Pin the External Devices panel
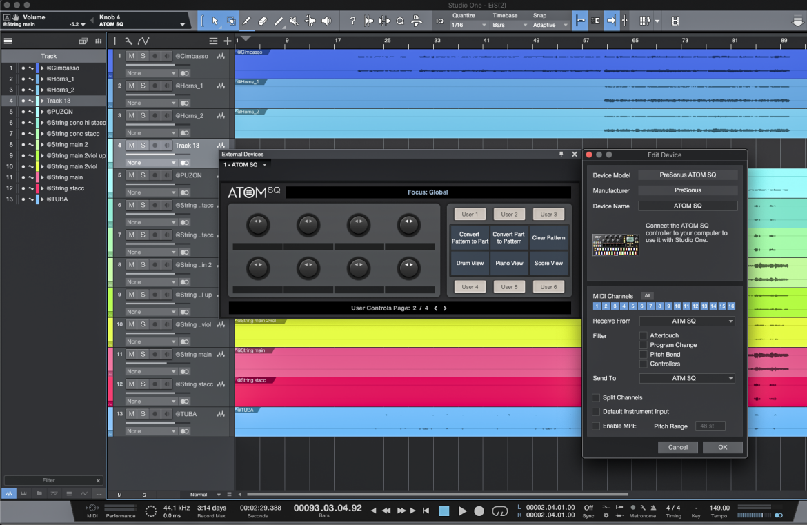 click(561, 155)
